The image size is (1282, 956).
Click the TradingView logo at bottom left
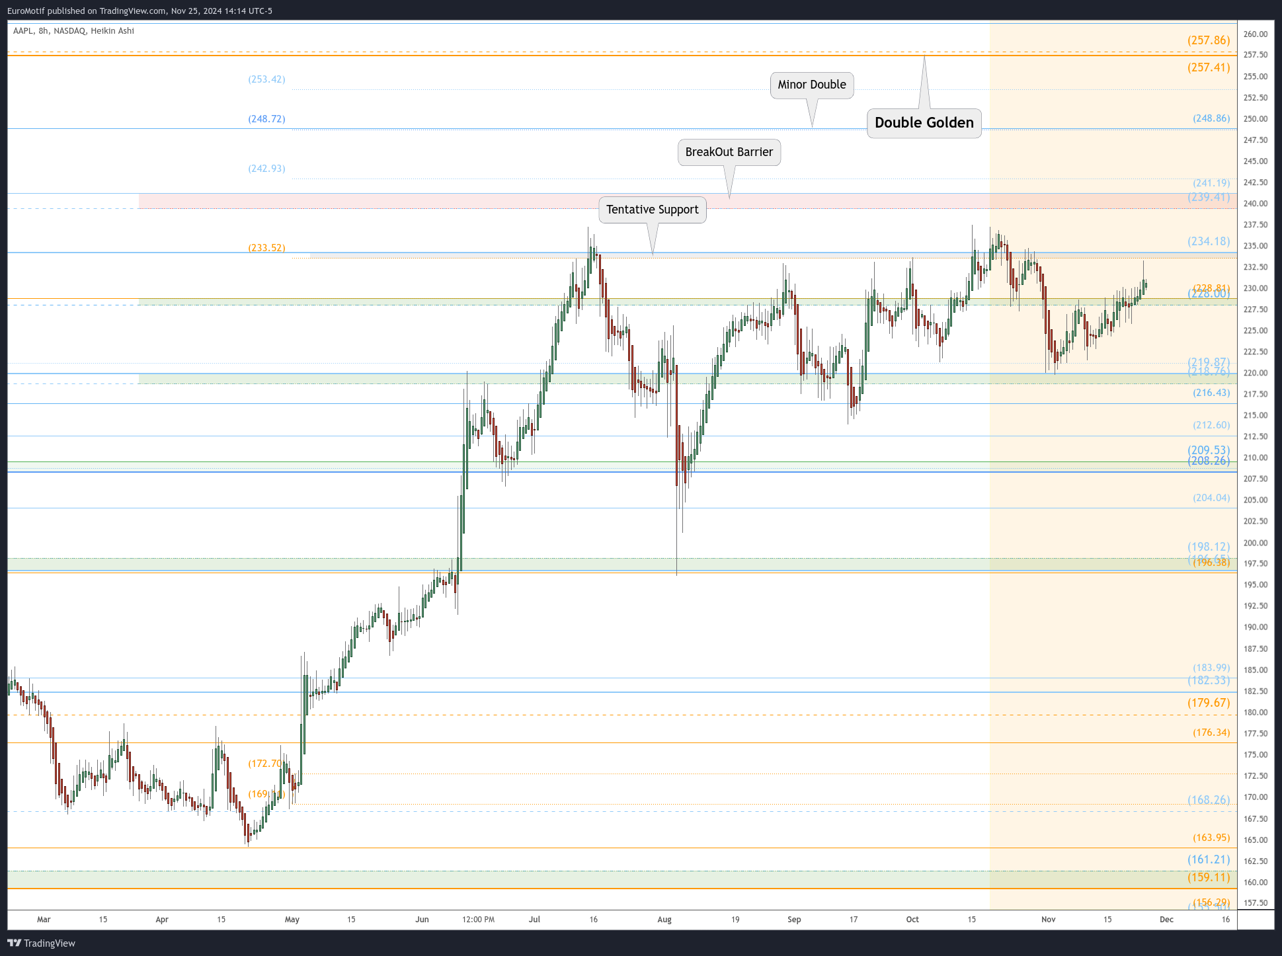pyautogui.click(x=41, y=943)
